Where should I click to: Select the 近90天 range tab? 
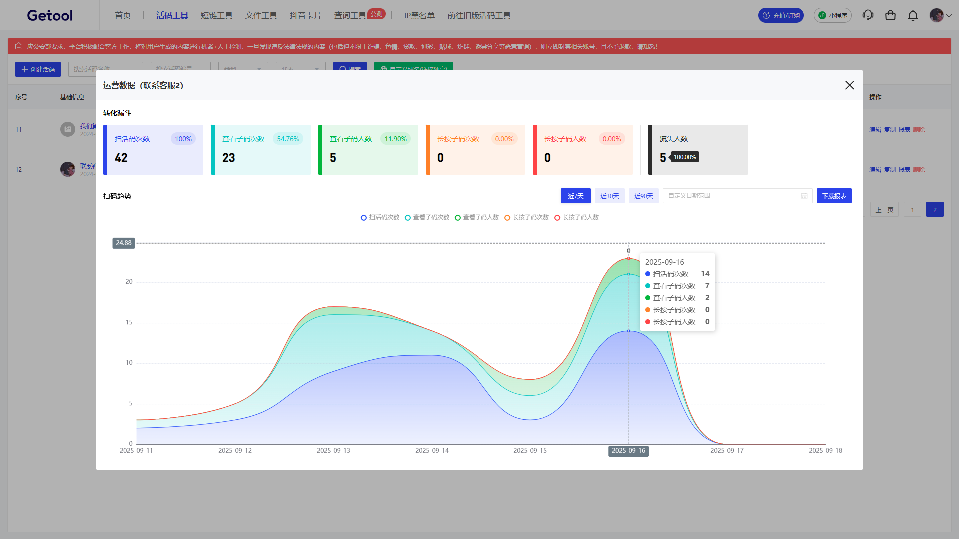click(643, 196)
